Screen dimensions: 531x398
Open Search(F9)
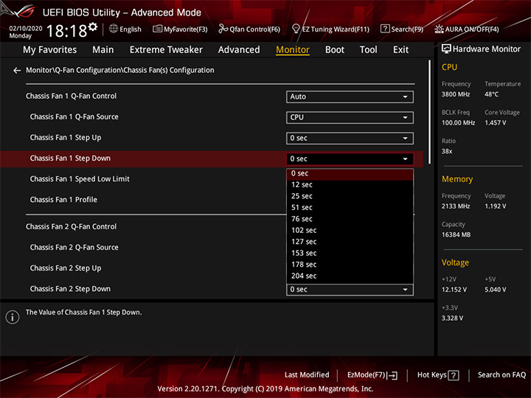point(402,29)
